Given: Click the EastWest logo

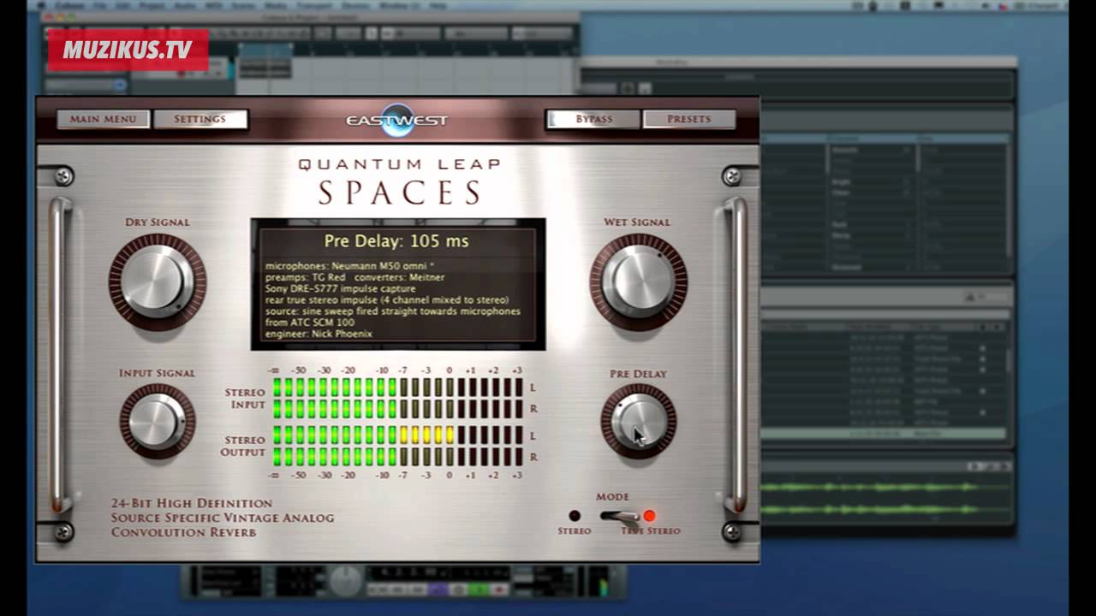Looking at the screenshot, I should 396,119.
